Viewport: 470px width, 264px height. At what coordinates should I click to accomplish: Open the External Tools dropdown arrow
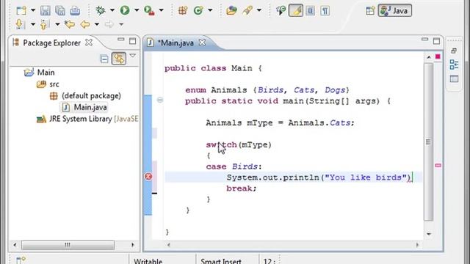162,10
